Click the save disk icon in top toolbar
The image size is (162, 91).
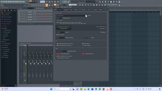pyautogui.click(x=111, y=2)
